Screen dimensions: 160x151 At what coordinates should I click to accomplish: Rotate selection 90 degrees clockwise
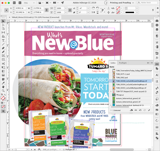[x=93, y=8]
